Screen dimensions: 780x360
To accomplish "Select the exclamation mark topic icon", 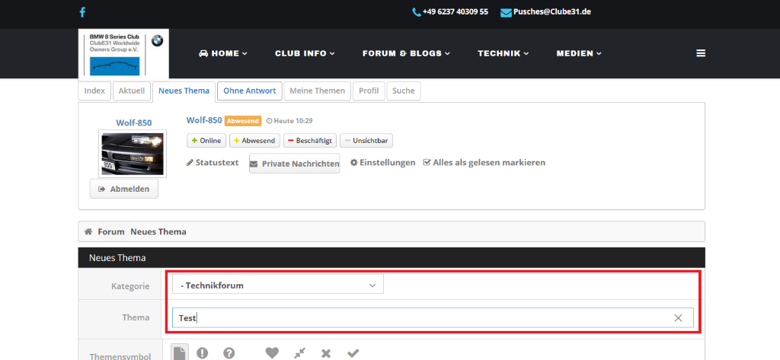I will point(202,353).
